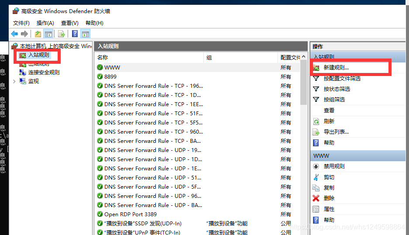409x235 pixels.
Task: Select the 监视 tree item
Action: [x=33, y=81]
